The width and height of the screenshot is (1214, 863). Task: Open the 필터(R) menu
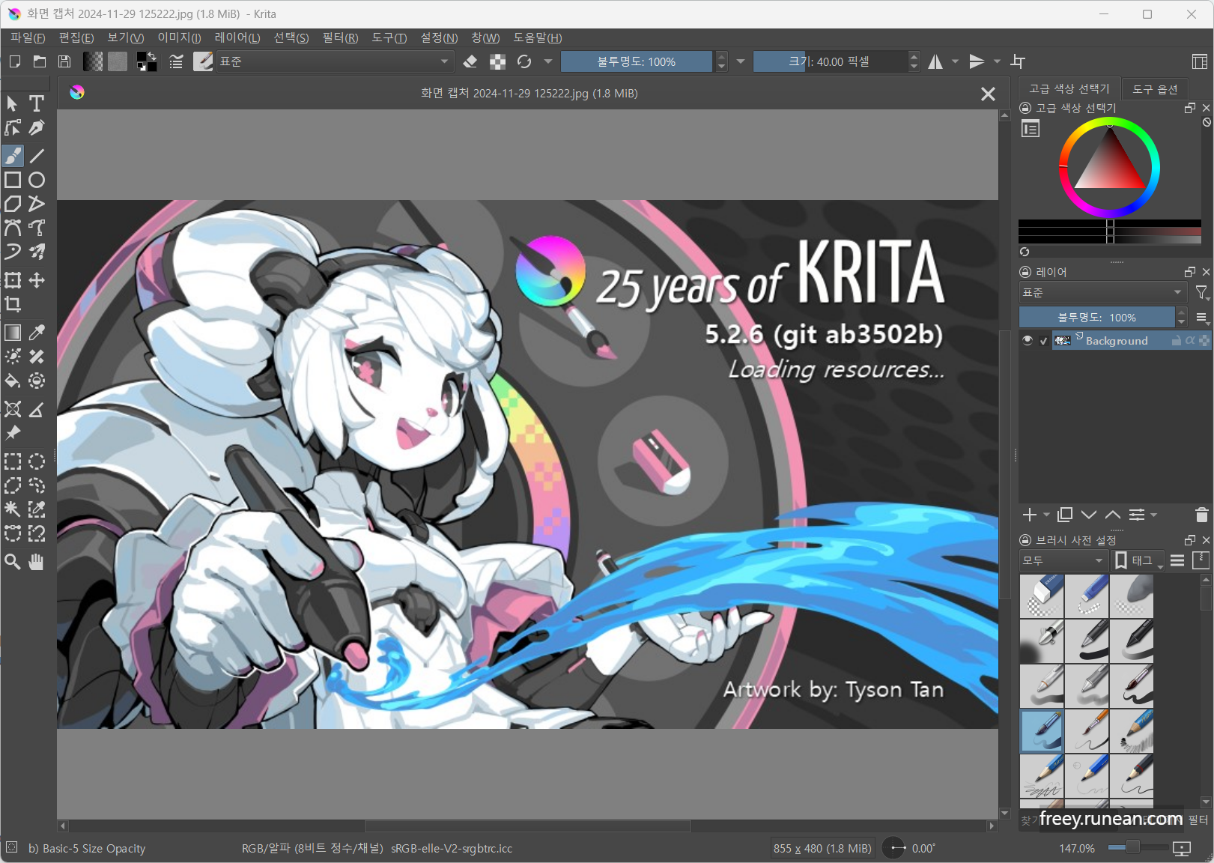tap(340, 37)
